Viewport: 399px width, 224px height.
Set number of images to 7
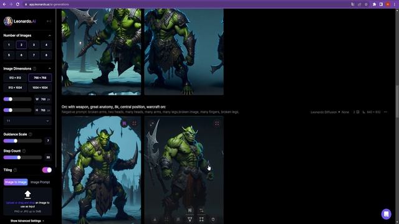click(34, 55)
